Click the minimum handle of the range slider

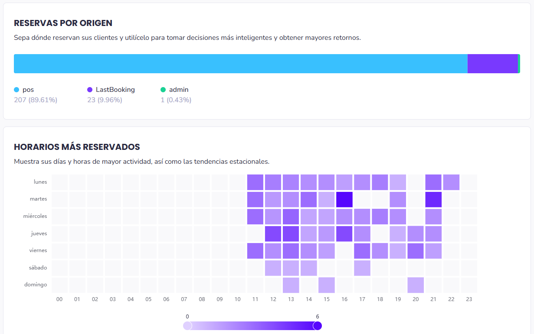click(187, 326)
